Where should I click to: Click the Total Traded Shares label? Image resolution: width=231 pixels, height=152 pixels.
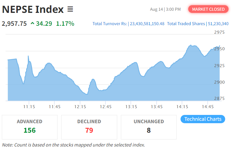[x=186, y=24]
